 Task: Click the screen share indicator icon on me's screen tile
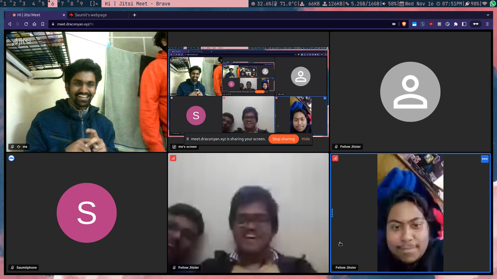pos(174,146)
